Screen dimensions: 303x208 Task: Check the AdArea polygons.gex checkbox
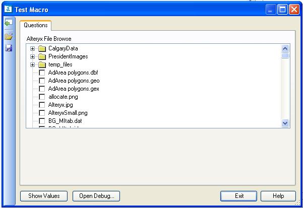42,89
